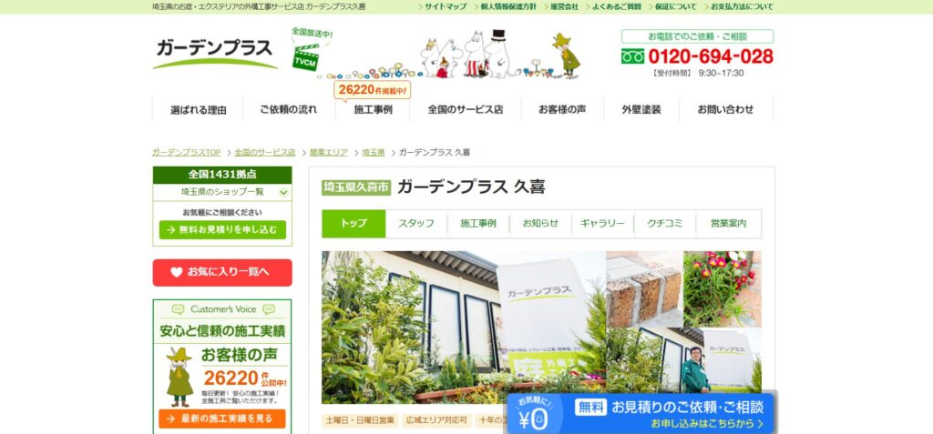Click the お気に入り一覧へ red button
933x434 pixels.
(222, 272)
